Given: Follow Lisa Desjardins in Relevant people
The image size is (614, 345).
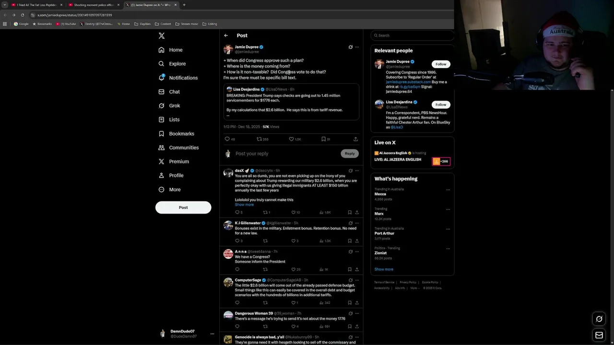Looking at the screenshot, I should pyautogui.click(x=441, y=104).
